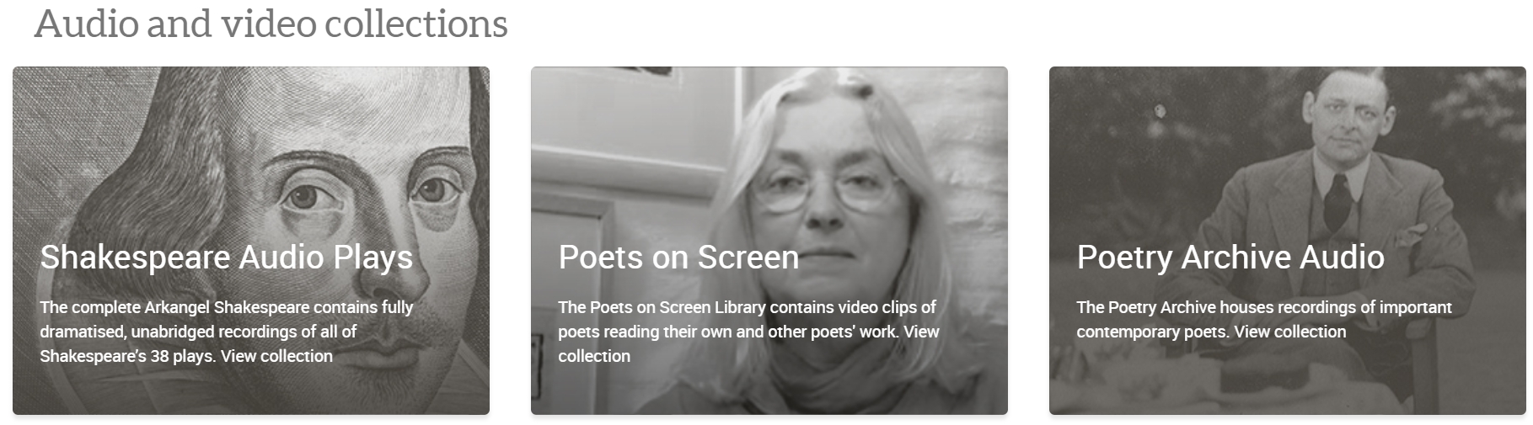
Task: Open the Poets on Screen title
Action: (x=678, y=258)
